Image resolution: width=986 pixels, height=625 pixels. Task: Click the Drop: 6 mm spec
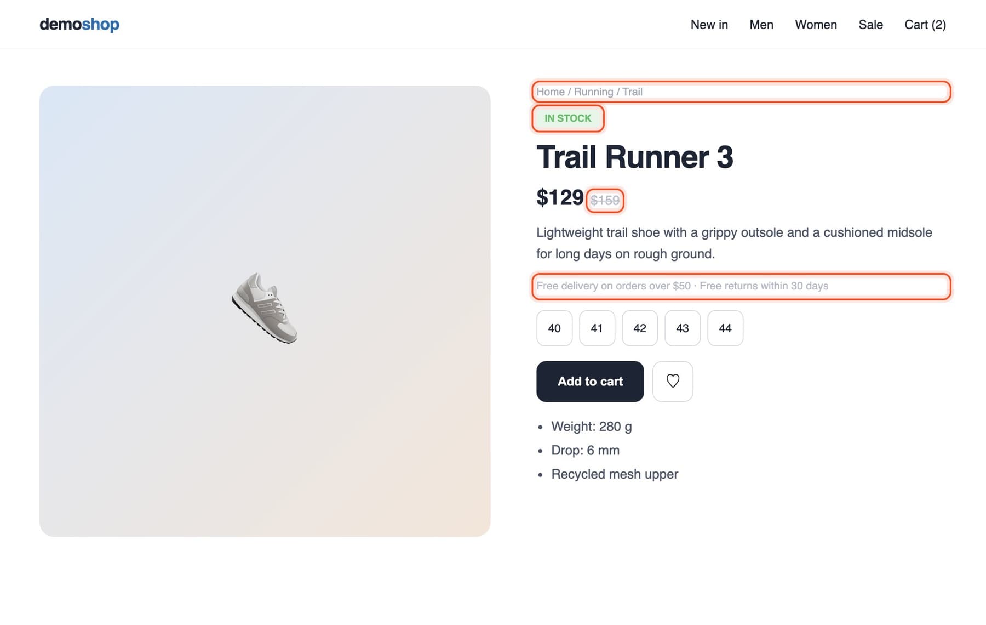[585, 450]
